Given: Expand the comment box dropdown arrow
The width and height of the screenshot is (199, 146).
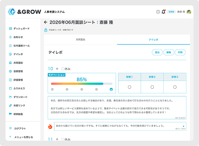Looking at the screenshot, I should pos(184,126).
